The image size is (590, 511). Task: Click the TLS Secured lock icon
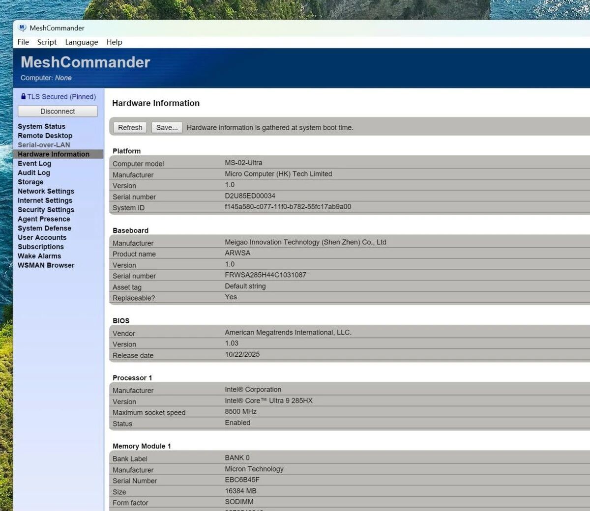[x=23, y=96]
